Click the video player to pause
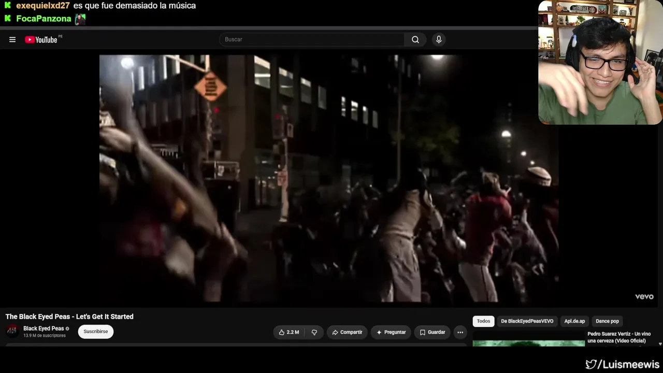663x373 pixels. click(x=329, y=178)
